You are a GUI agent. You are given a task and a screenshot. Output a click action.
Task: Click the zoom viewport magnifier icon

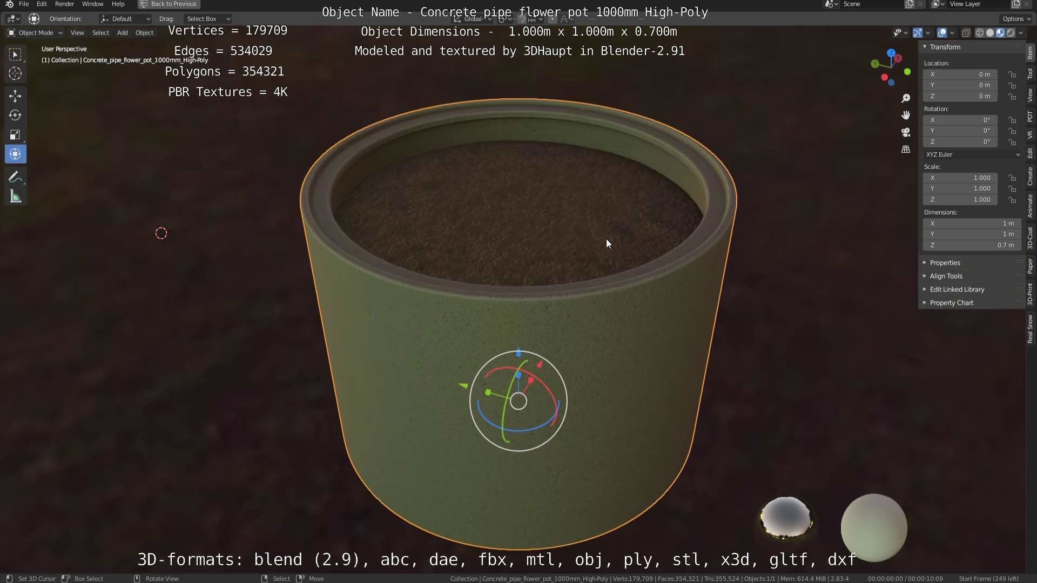coord(906,98)
